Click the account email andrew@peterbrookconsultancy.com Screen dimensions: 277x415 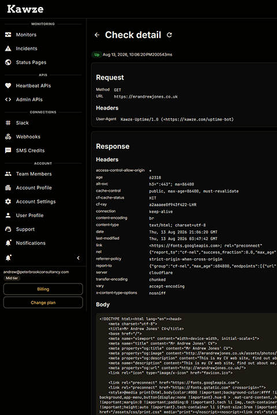pos(36,272)
